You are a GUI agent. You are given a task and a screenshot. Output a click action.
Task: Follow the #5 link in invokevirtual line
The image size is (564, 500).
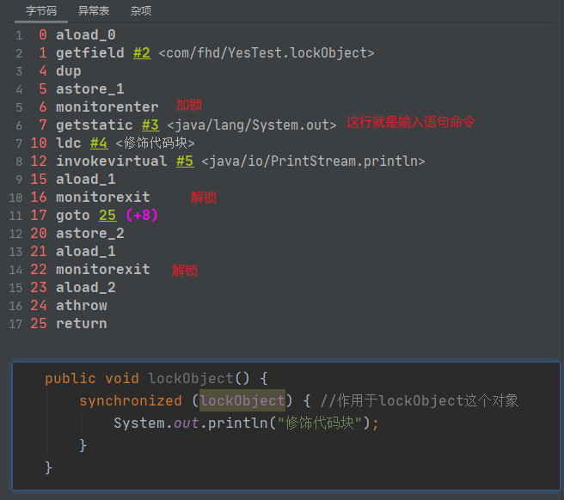[185, 161]
